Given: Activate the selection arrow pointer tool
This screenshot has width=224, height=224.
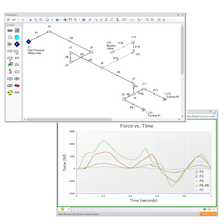Looking at the screenshot, I should pos(65,20).
